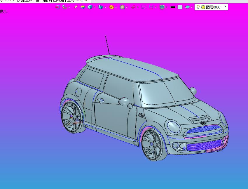Toggle the lightbulb layer visibility icon
248x189 pixels.
198,7
